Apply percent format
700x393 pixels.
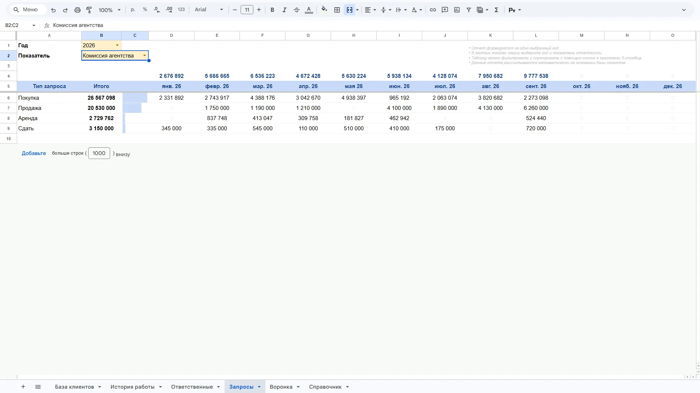[x=145, y=10]
